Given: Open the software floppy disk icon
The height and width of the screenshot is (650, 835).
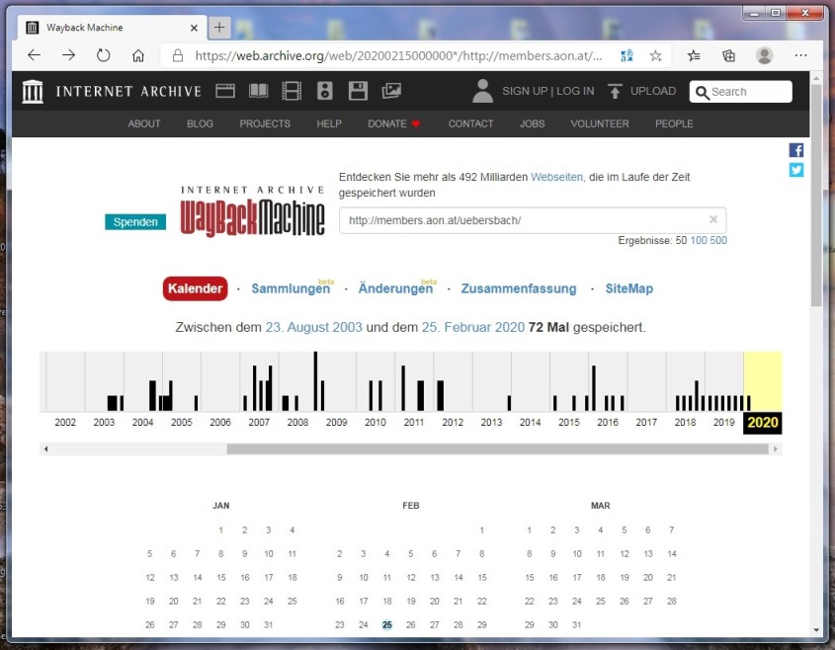Looking at the screenshot, I should point(358,91).
